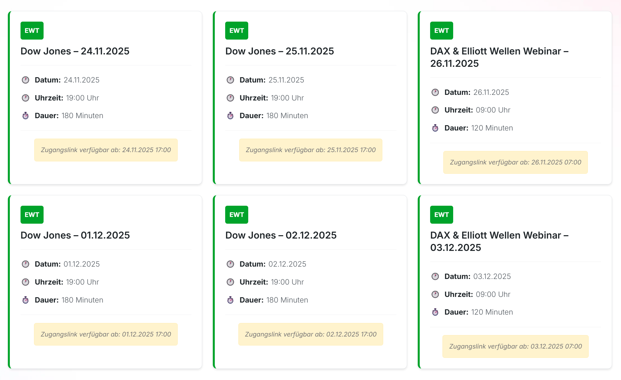Click clock icon beside Datum 24.11.2025

[26, 80]
